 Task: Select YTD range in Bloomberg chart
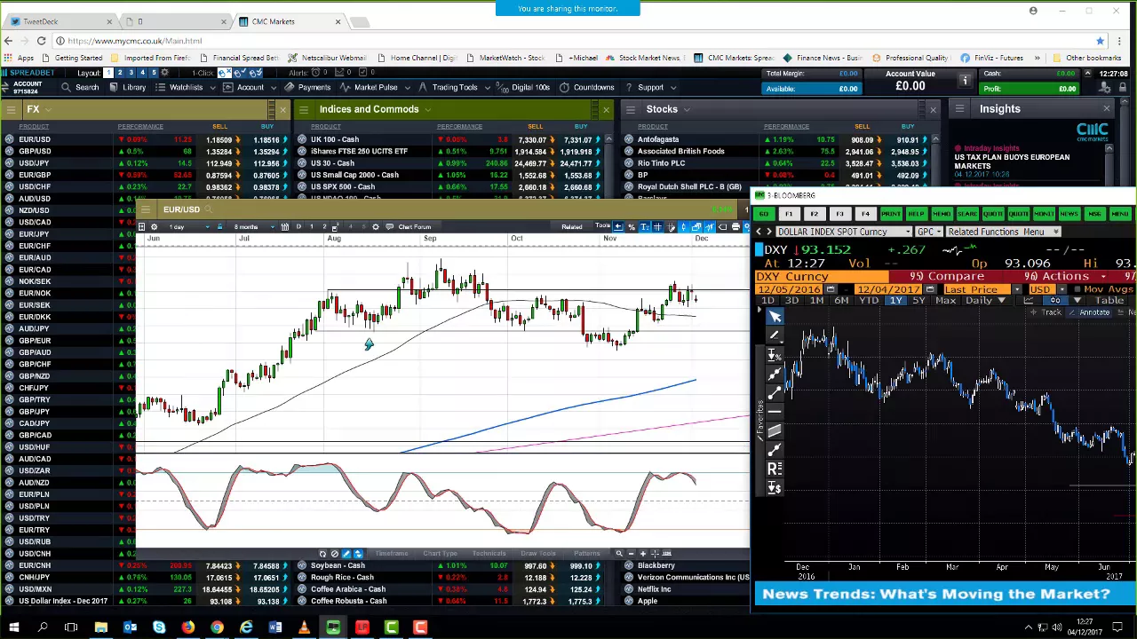point(869,301)
